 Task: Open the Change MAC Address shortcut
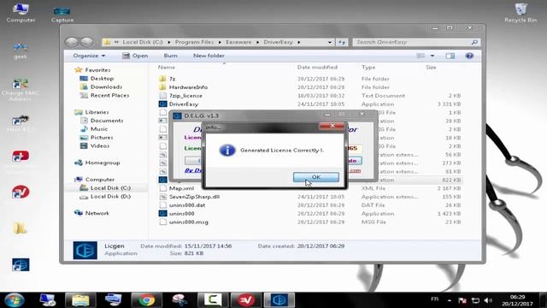pos(21,89)
